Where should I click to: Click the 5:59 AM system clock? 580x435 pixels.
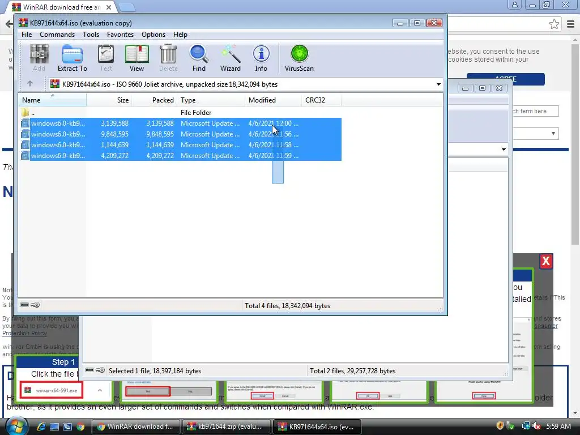click(558, 426)
